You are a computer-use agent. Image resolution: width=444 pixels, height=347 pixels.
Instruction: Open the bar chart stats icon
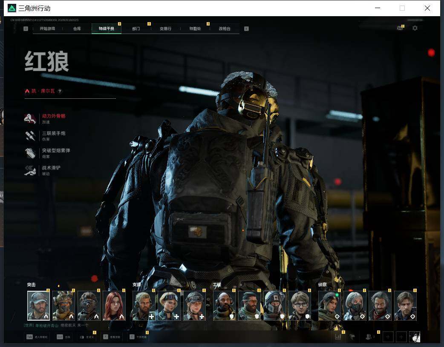pyautogui.click(x=338, y=337)
